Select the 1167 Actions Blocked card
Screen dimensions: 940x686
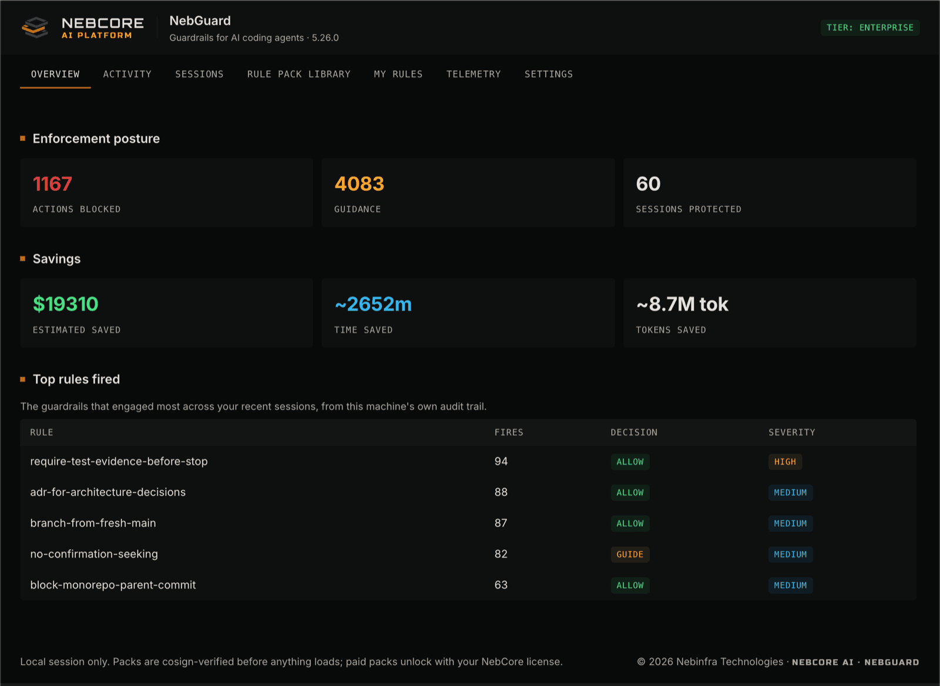pos(167,193)
